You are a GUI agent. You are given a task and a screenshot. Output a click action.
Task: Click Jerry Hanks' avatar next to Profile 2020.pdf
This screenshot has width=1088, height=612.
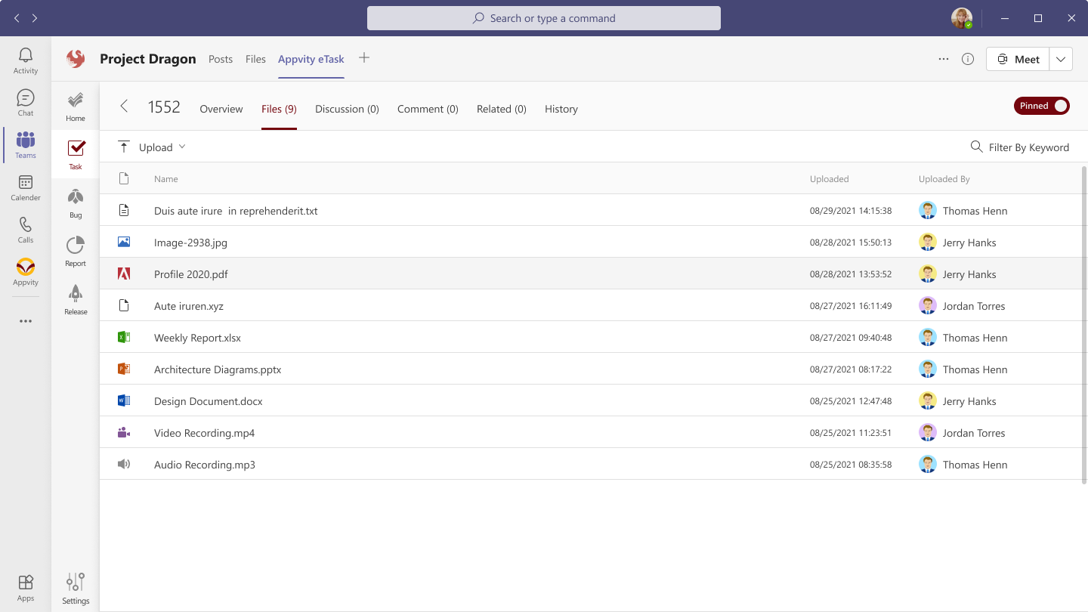tap(927, 274)
